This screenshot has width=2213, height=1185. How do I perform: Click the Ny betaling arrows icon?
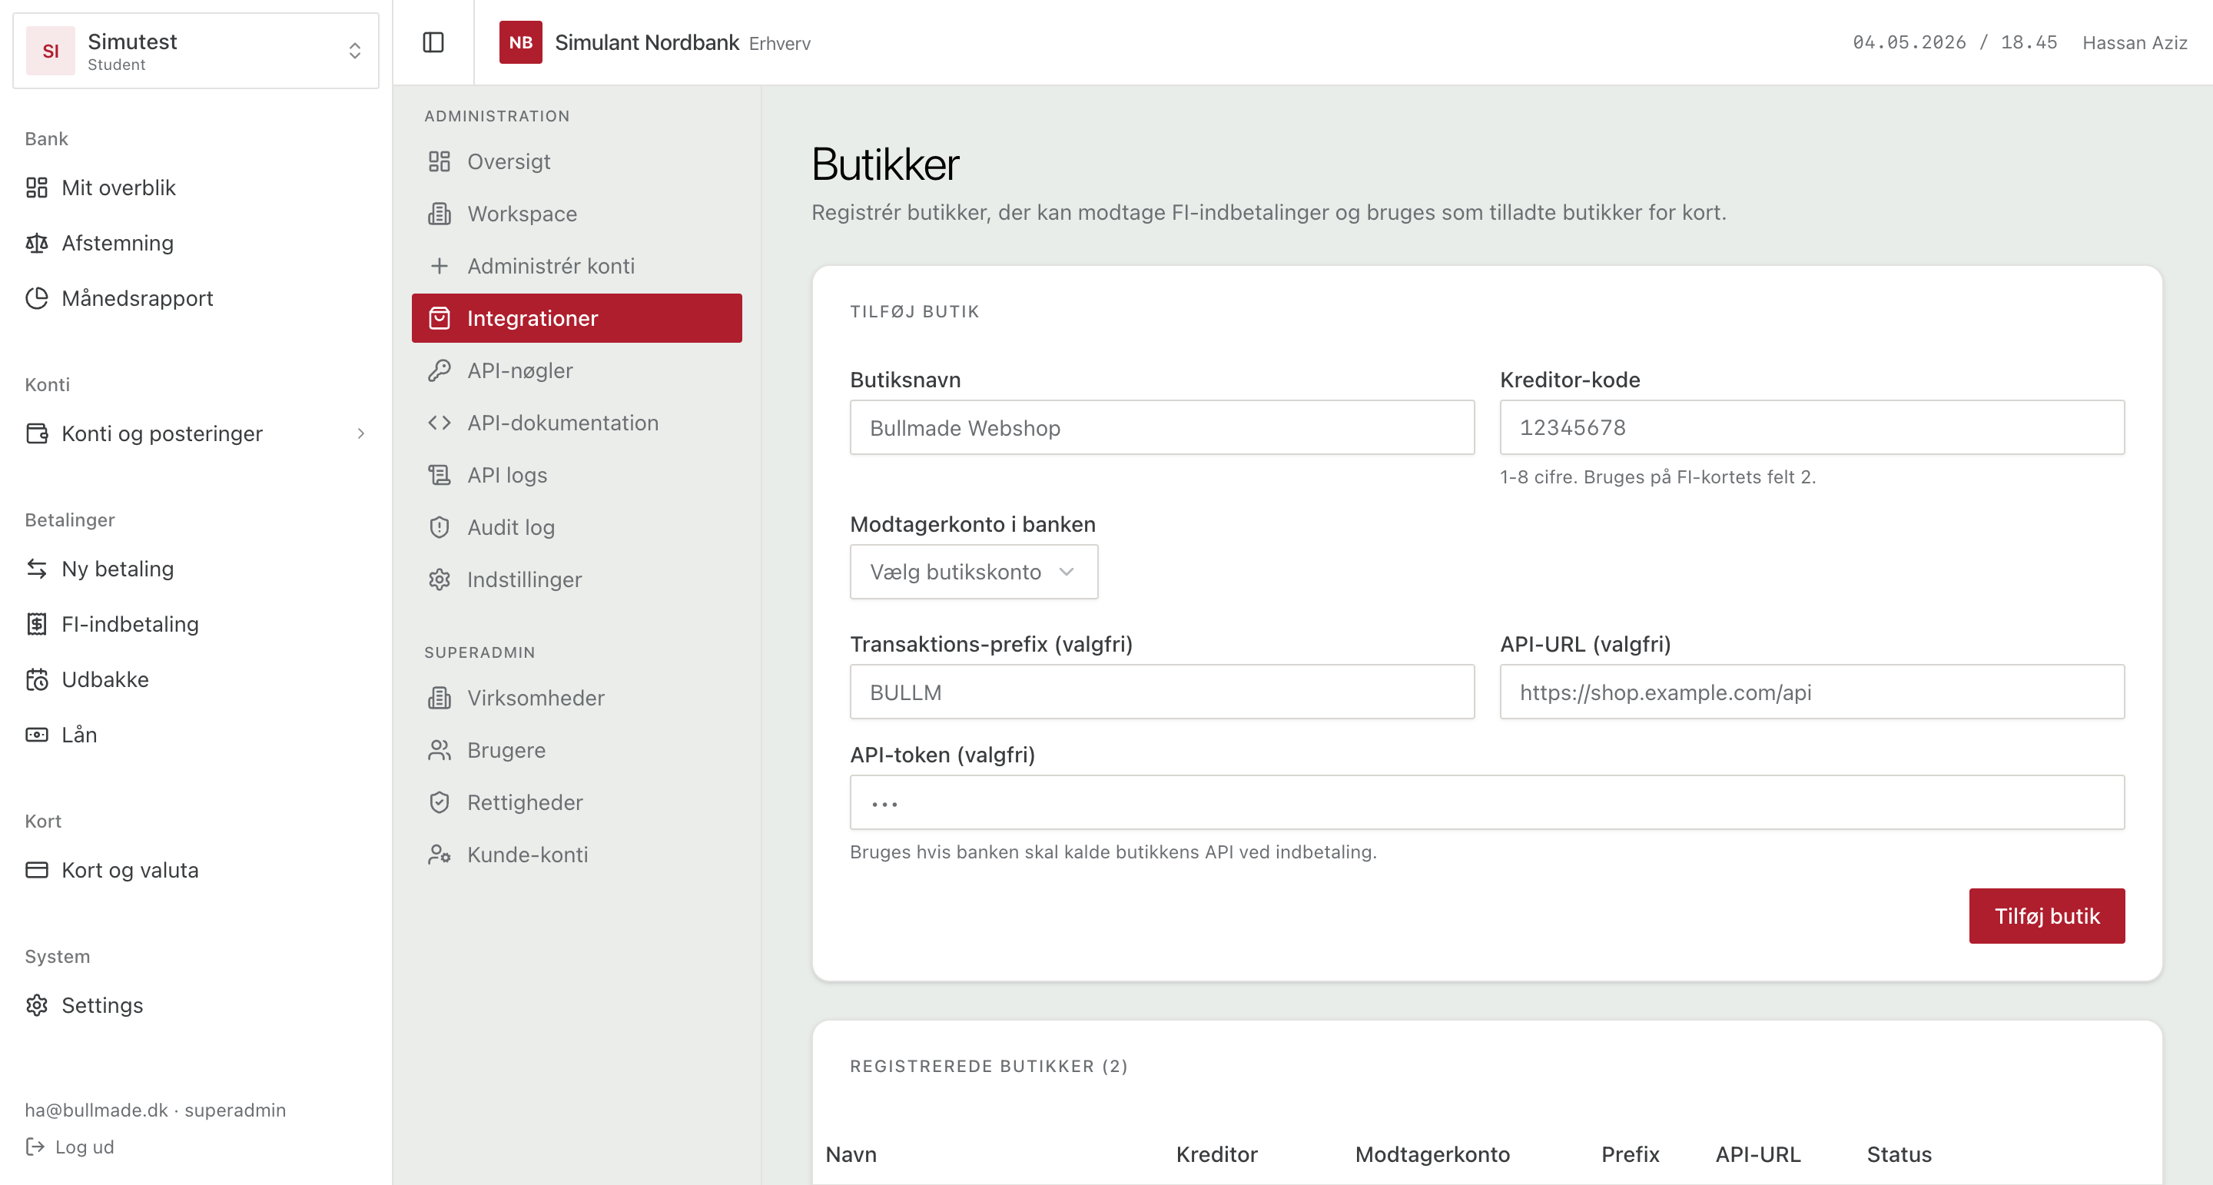[37, 569]
